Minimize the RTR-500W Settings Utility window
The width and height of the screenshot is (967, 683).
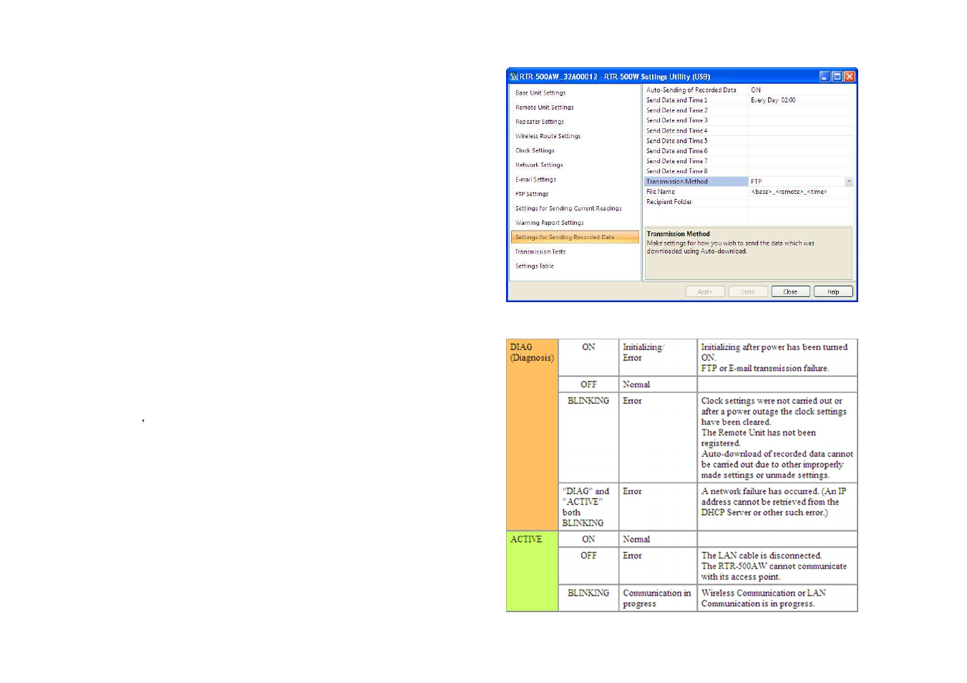coord(825,77)
